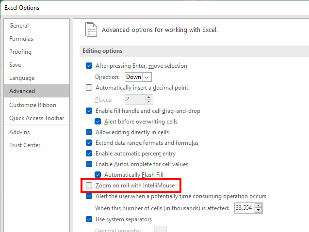Click the Places number field
The height and width of the screenshot is (232, 309).
click(135, 100)
